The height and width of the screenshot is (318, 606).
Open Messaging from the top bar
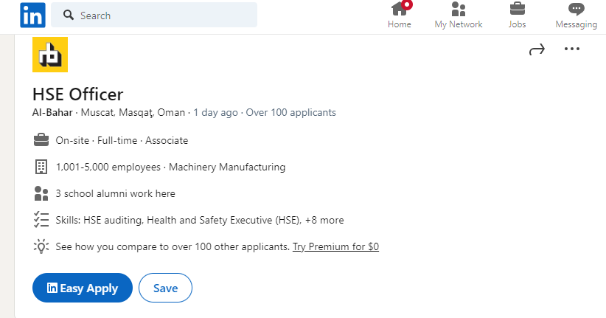coord(577,15)
